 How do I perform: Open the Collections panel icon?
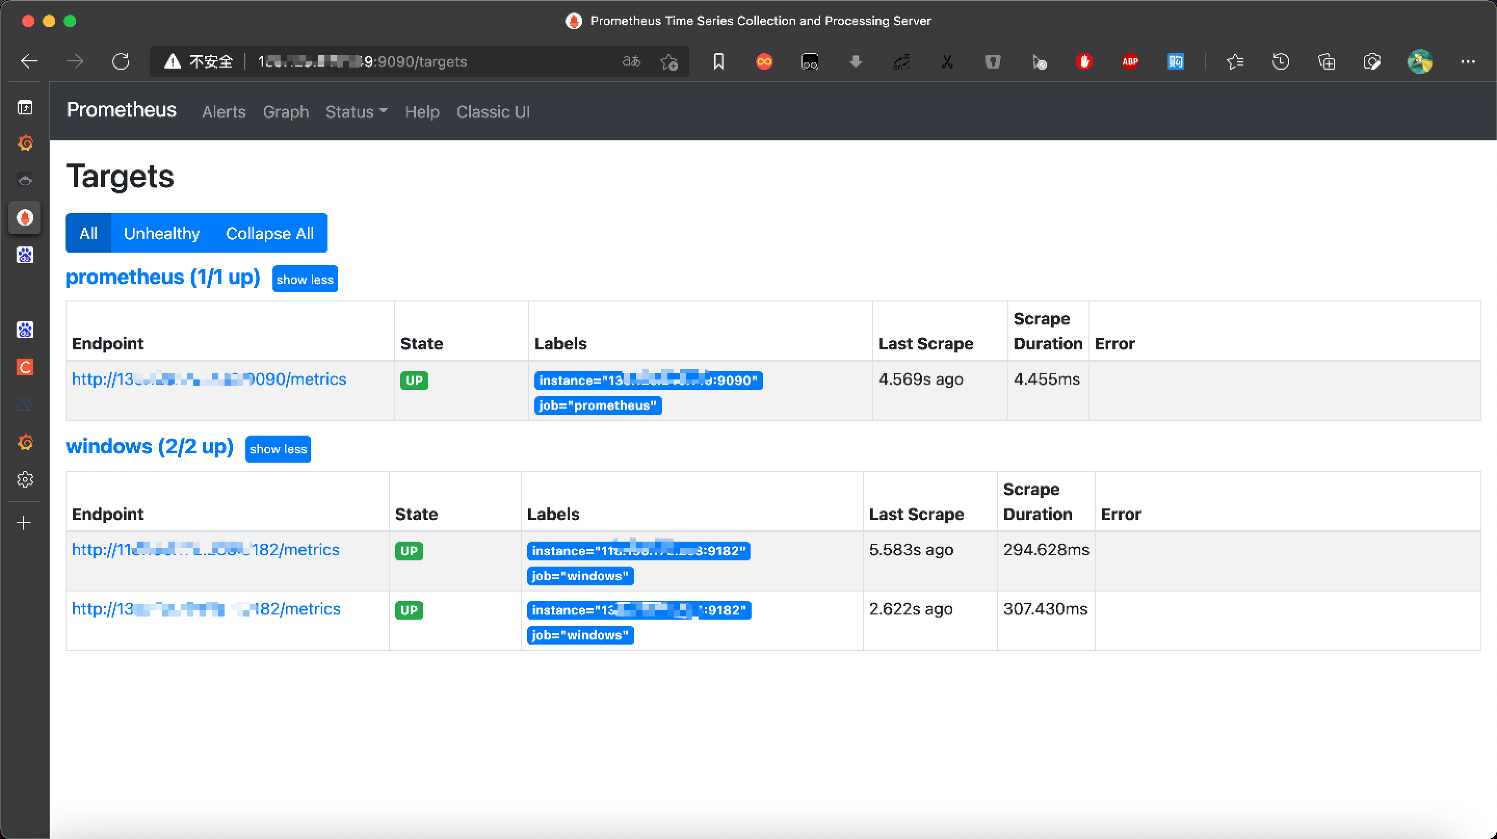pyautogui.click(x=1327, y=61)
